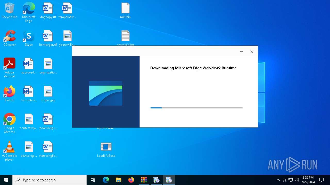Open the second-to-last installer taskbar icon
Viewport: 330px width, 185px height.
156,180
